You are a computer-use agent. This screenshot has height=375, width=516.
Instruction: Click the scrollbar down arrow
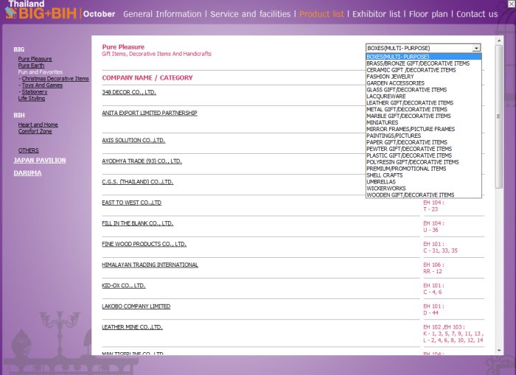click(x=499, y=351)
